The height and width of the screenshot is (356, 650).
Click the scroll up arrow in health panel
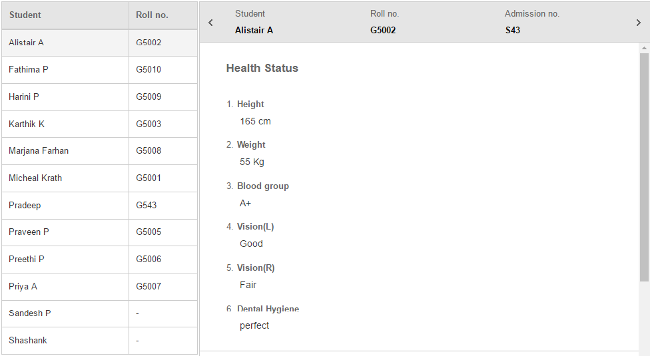(644, 49)
